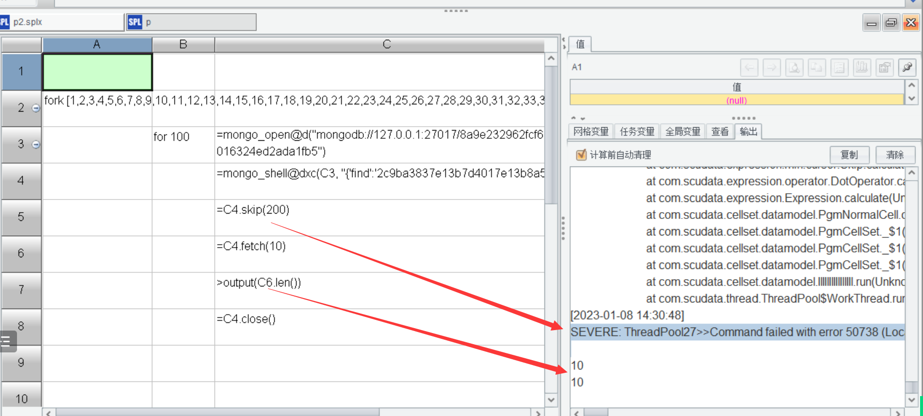Viewport: 923px width, 416px height.
Task: Click the 清除 button
Action: tap(895, 155)
